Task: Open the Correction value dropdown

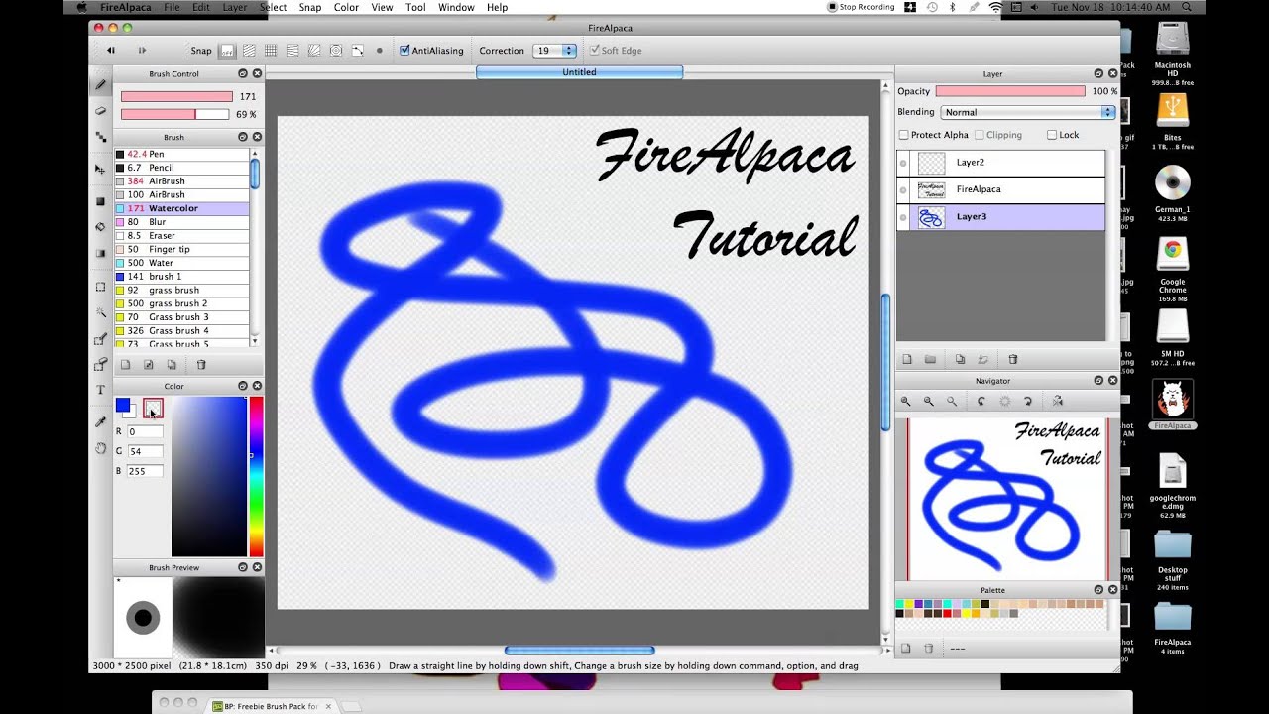Action: pyautogui.click(x=555, y=50)
